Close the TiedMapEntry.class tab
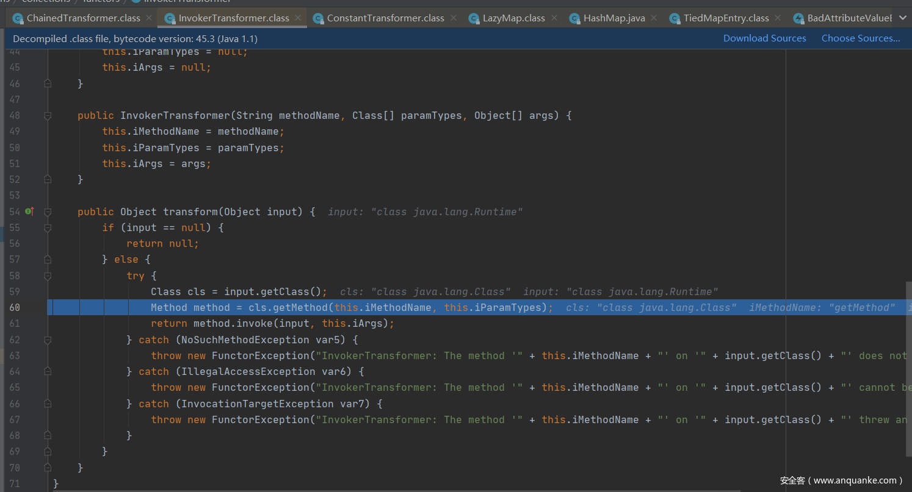 point(778,18)
